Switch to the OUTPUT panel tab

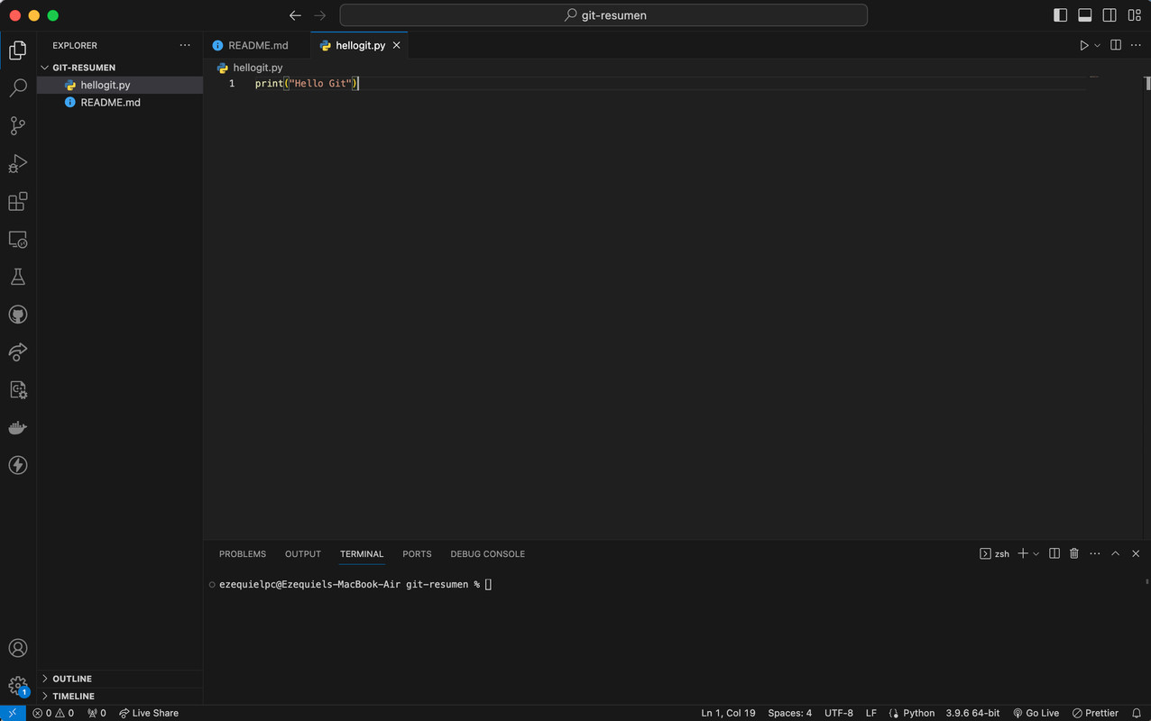click(x=303, y=554)
